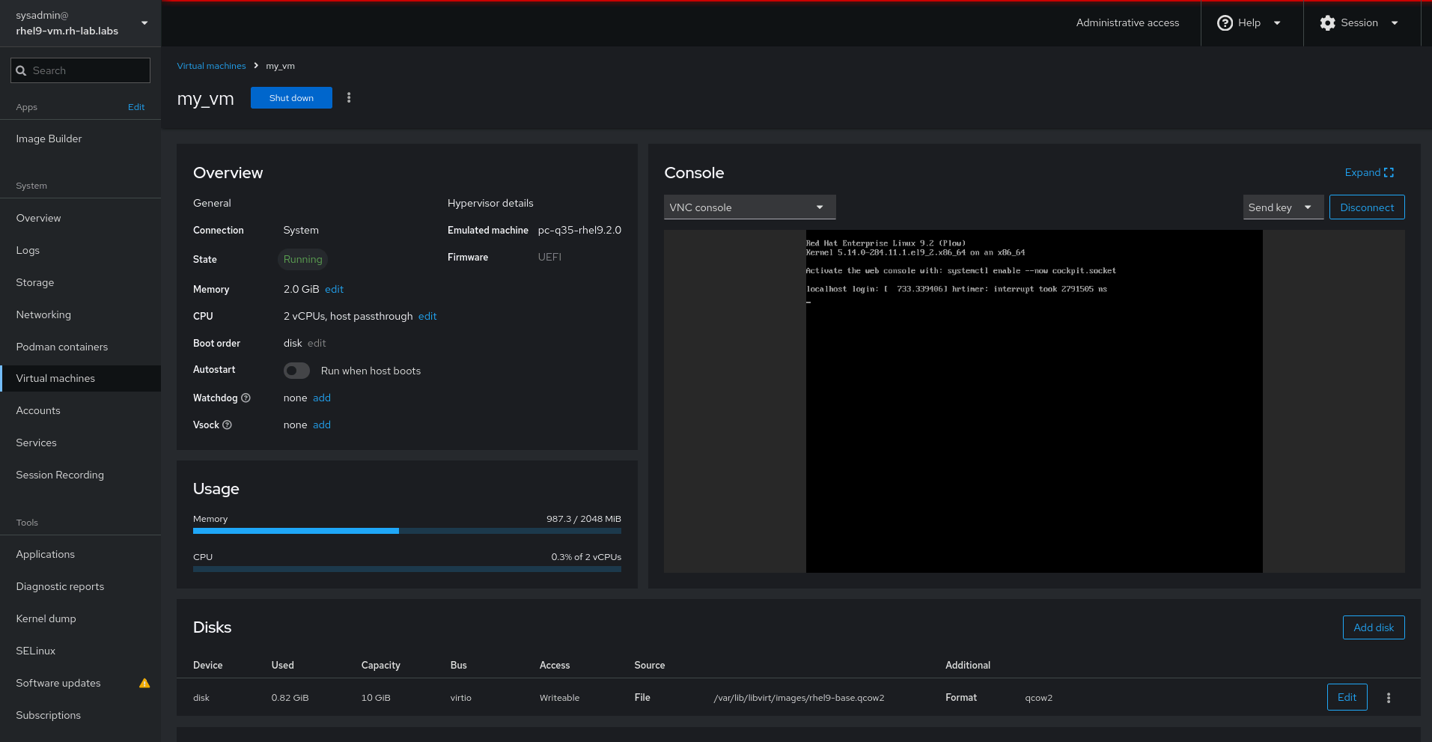Click the Expand console fullscreen icon

pos(1389,173)
